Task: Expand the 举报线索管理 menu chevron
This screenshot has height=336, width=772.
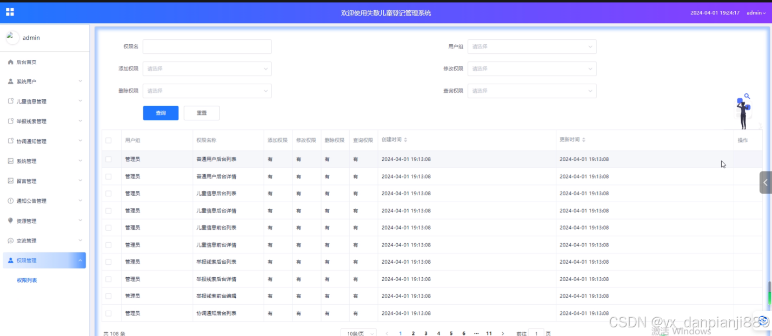Action: [x=80, y=121]
